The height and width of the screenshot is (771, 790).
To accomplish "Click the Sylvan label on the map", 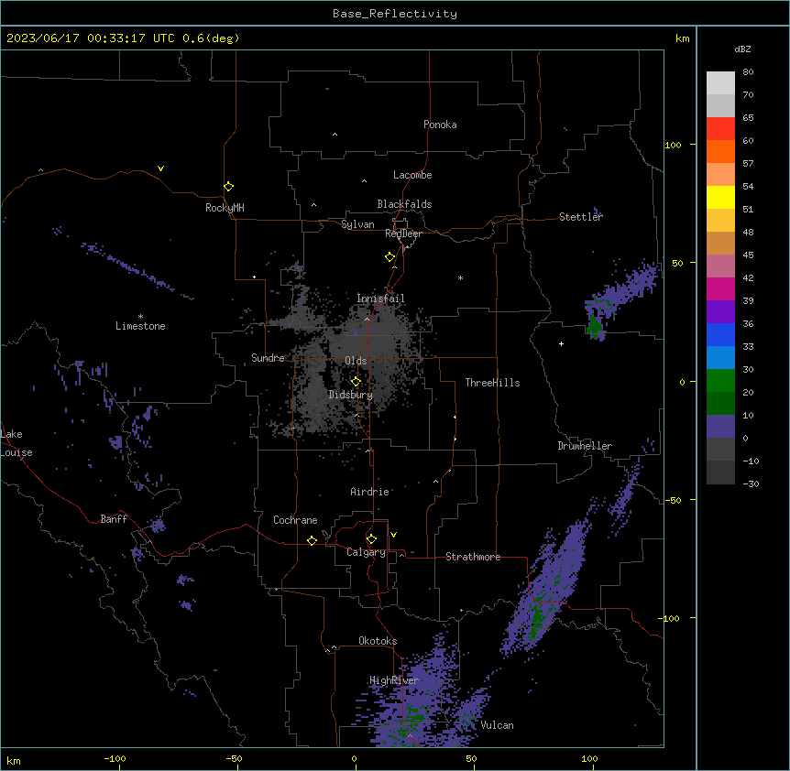I will coord(357,224).
